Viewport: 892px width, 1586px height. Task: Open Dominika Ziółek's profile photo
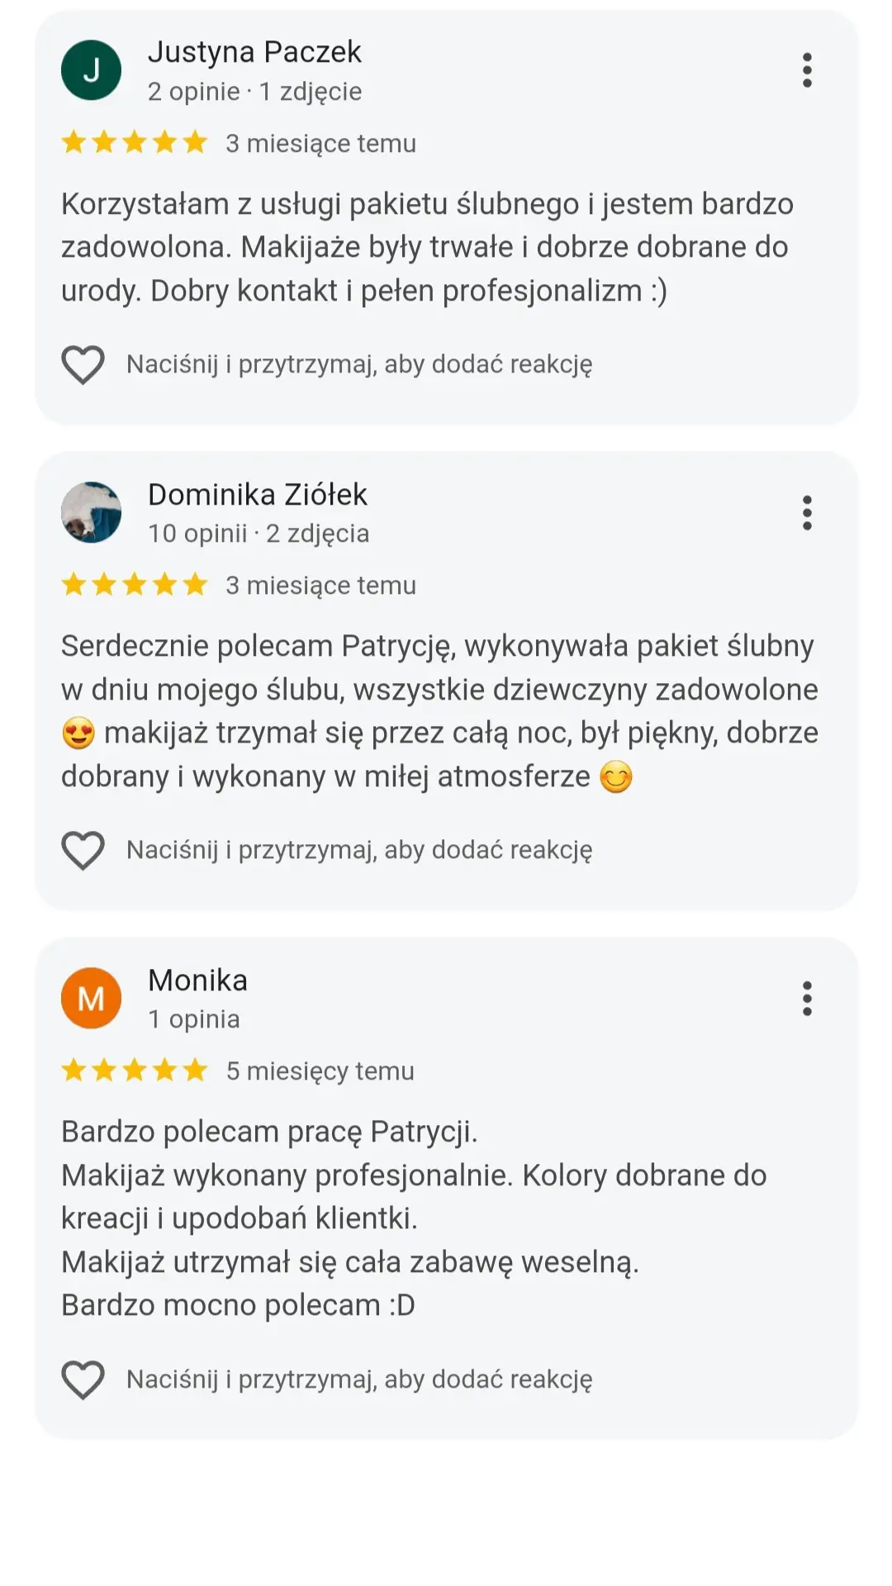[92, 513]
